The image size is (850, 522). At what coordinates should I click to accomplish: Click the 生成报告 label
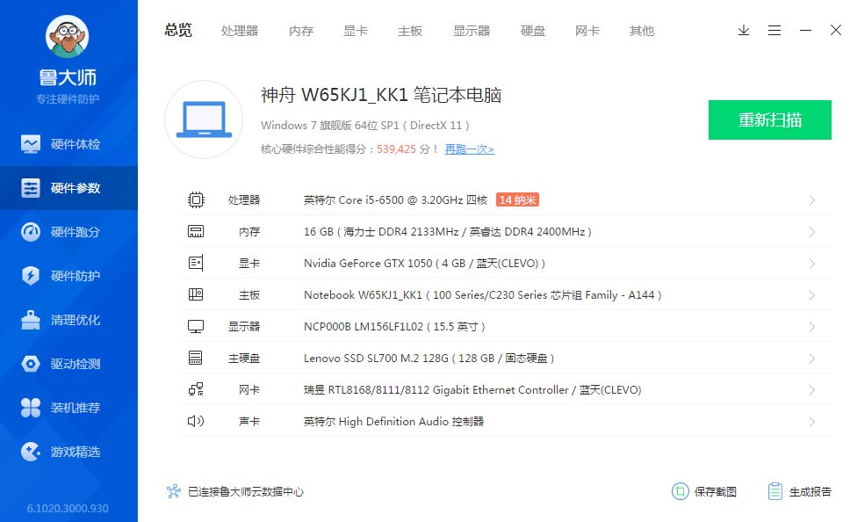pos(810,491)
